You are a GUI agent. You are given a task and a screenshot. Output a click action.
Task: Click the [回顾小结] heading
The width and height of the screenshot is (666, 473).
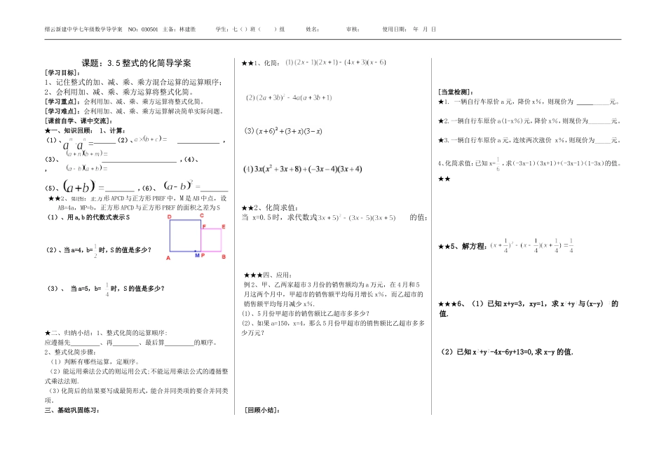(262, 410)
